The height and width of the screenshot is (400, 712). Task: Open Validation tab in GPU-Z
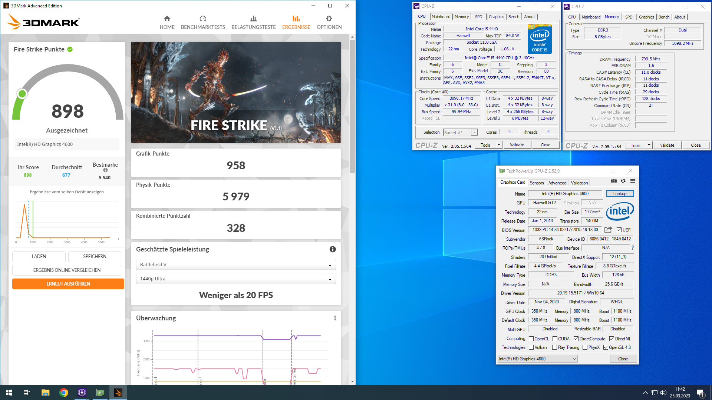(579, 183)
